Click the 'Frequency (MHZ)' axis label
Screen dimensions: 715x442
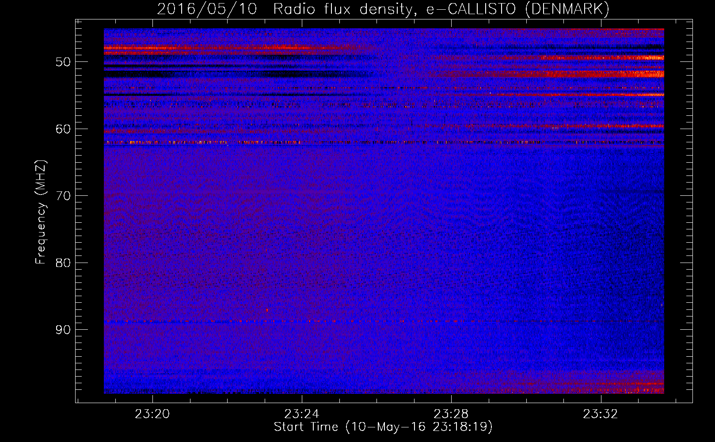point(41,212)
